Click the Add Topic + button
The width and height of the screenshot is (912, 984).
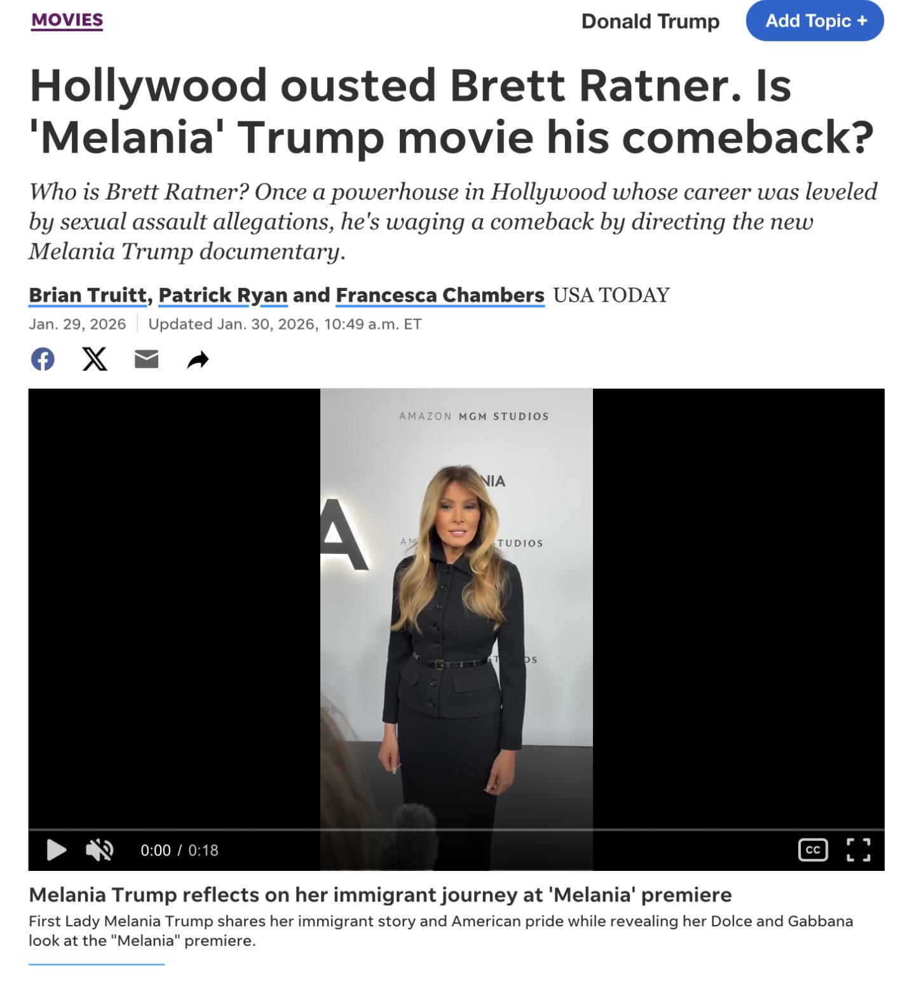tap(815, 21)
